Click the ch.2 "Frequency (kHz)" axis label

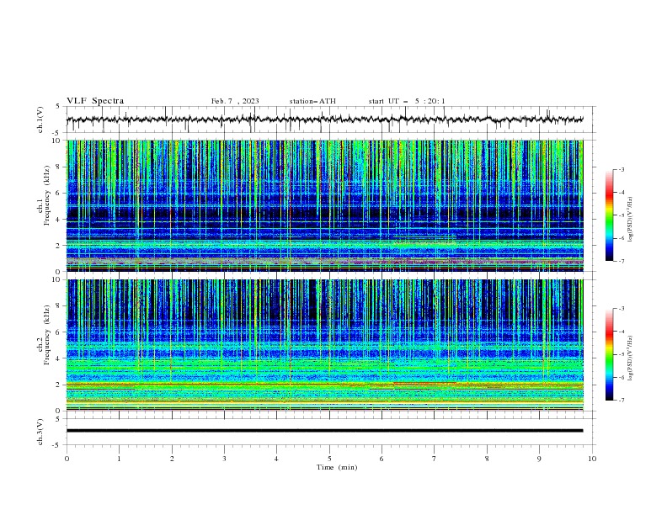(x=47, y=334)
